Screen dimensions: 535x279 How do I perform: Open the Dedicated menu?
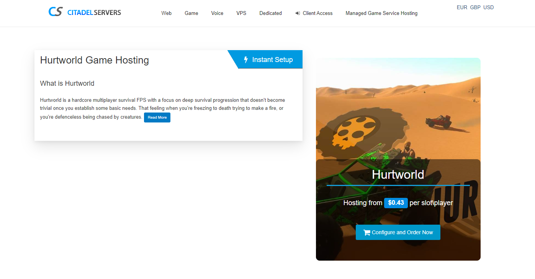tap(270, 13)
